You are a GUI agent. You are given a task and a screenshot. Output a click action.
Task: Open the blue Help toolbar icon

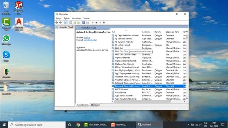click(83, 22)
